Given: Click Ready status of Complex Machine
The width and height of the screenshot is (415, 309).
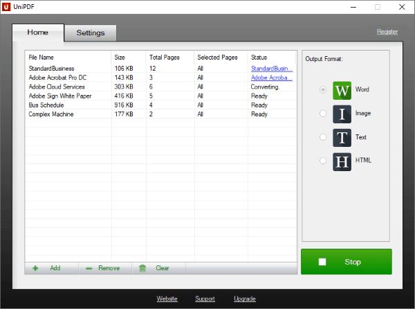Looking at the screenshot, I should 259,114.
